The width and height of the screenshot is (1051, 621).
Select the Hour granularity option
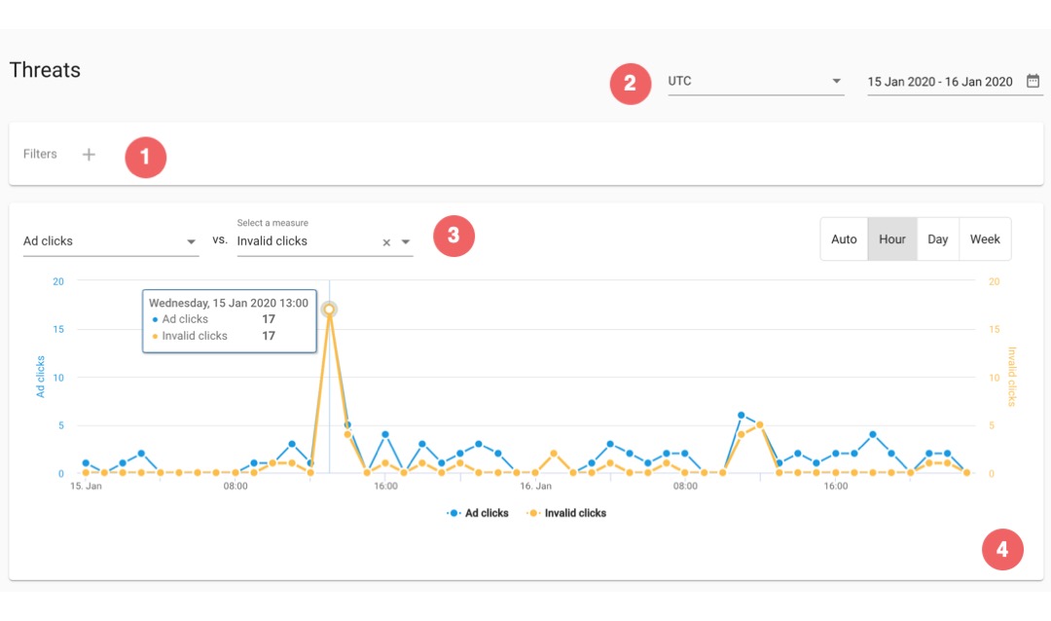click(892, 239)
